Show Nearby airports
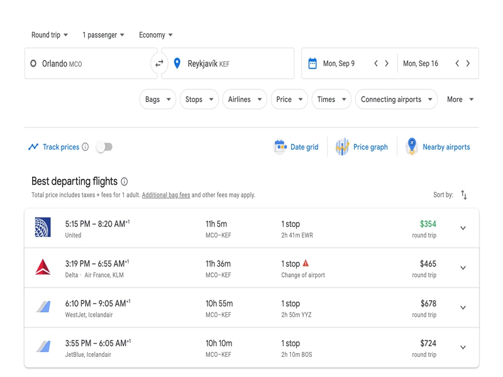The width and height of the screenshot is (503, 377). pos(438,147)
